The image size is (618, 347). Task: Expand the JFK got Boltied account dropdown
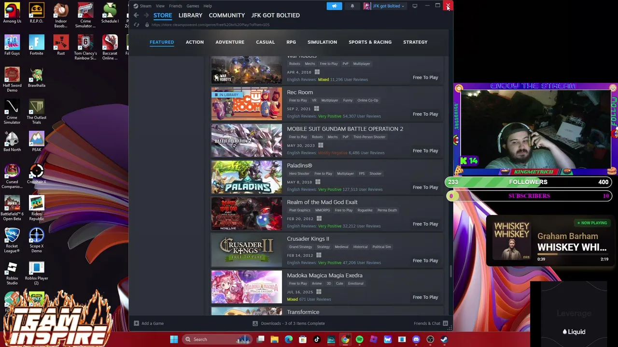point(384,6)
